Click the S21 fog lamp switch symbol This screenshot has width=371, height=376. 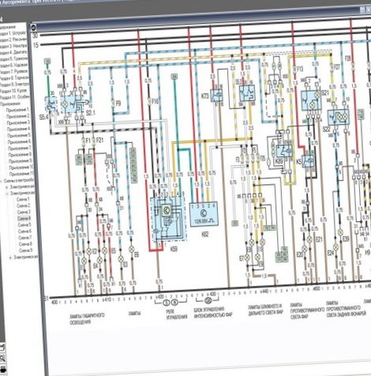[x=311, y=101]
